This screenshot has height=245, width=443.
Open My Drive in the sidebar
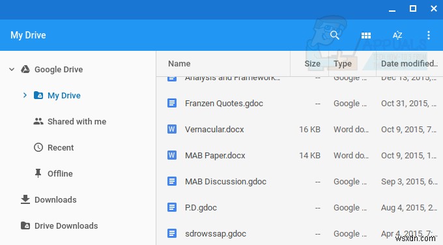tap(64, 96)
